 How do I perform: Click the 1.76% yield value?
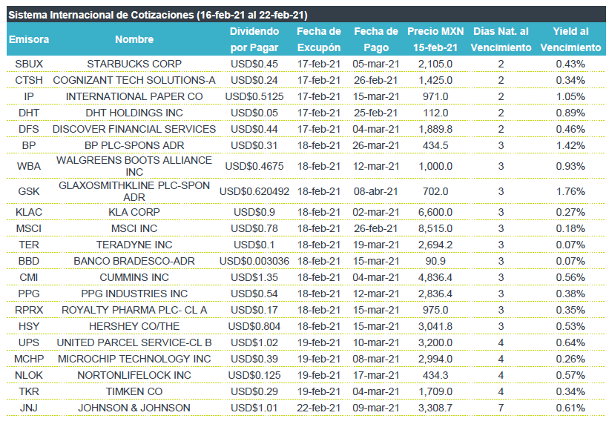click(570, 191)
